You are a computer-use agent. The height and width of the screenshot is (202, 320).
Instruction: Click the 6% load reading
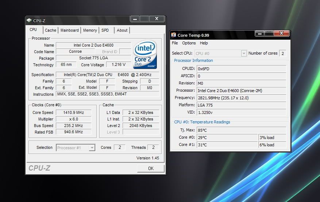pos(272,145)
